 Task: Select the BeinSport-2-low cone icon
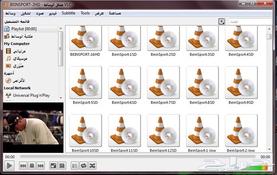(241, 131)
